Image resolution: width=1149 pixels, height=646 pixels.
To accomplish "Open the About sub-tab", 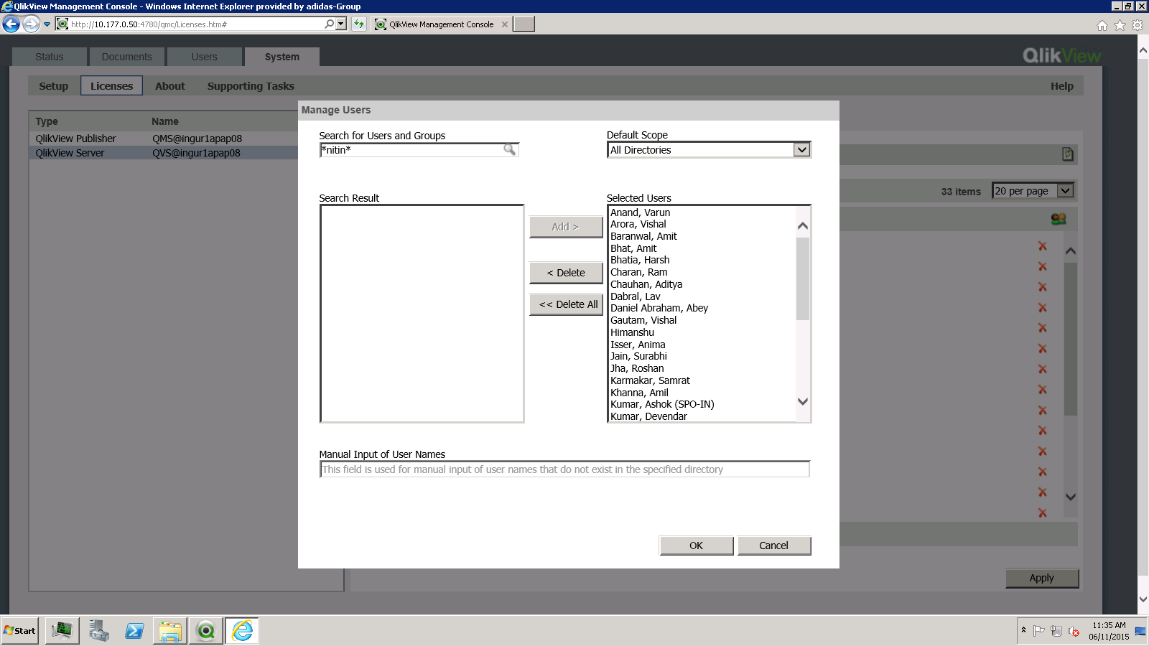I will [x=170, y=86].
